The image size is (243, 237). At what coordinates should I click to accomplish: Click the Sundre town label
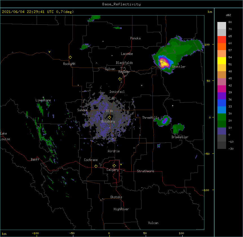[82, 110]
